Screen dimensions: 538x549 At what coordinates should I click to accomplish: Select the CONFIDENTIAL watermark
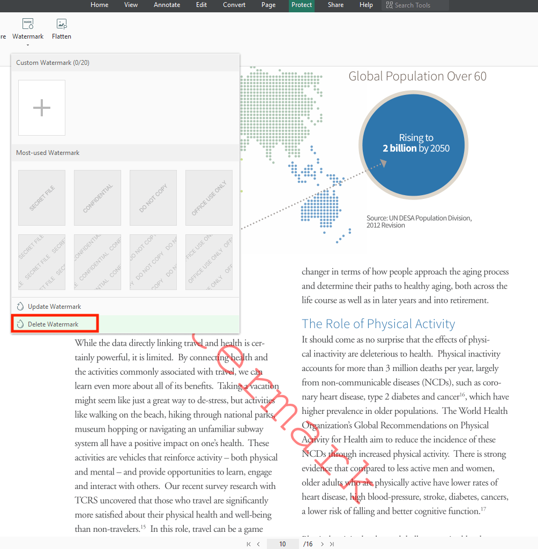[x=97, y=197]
